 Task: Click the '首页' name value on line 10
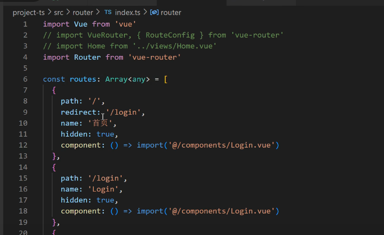[x=100, y=123]
